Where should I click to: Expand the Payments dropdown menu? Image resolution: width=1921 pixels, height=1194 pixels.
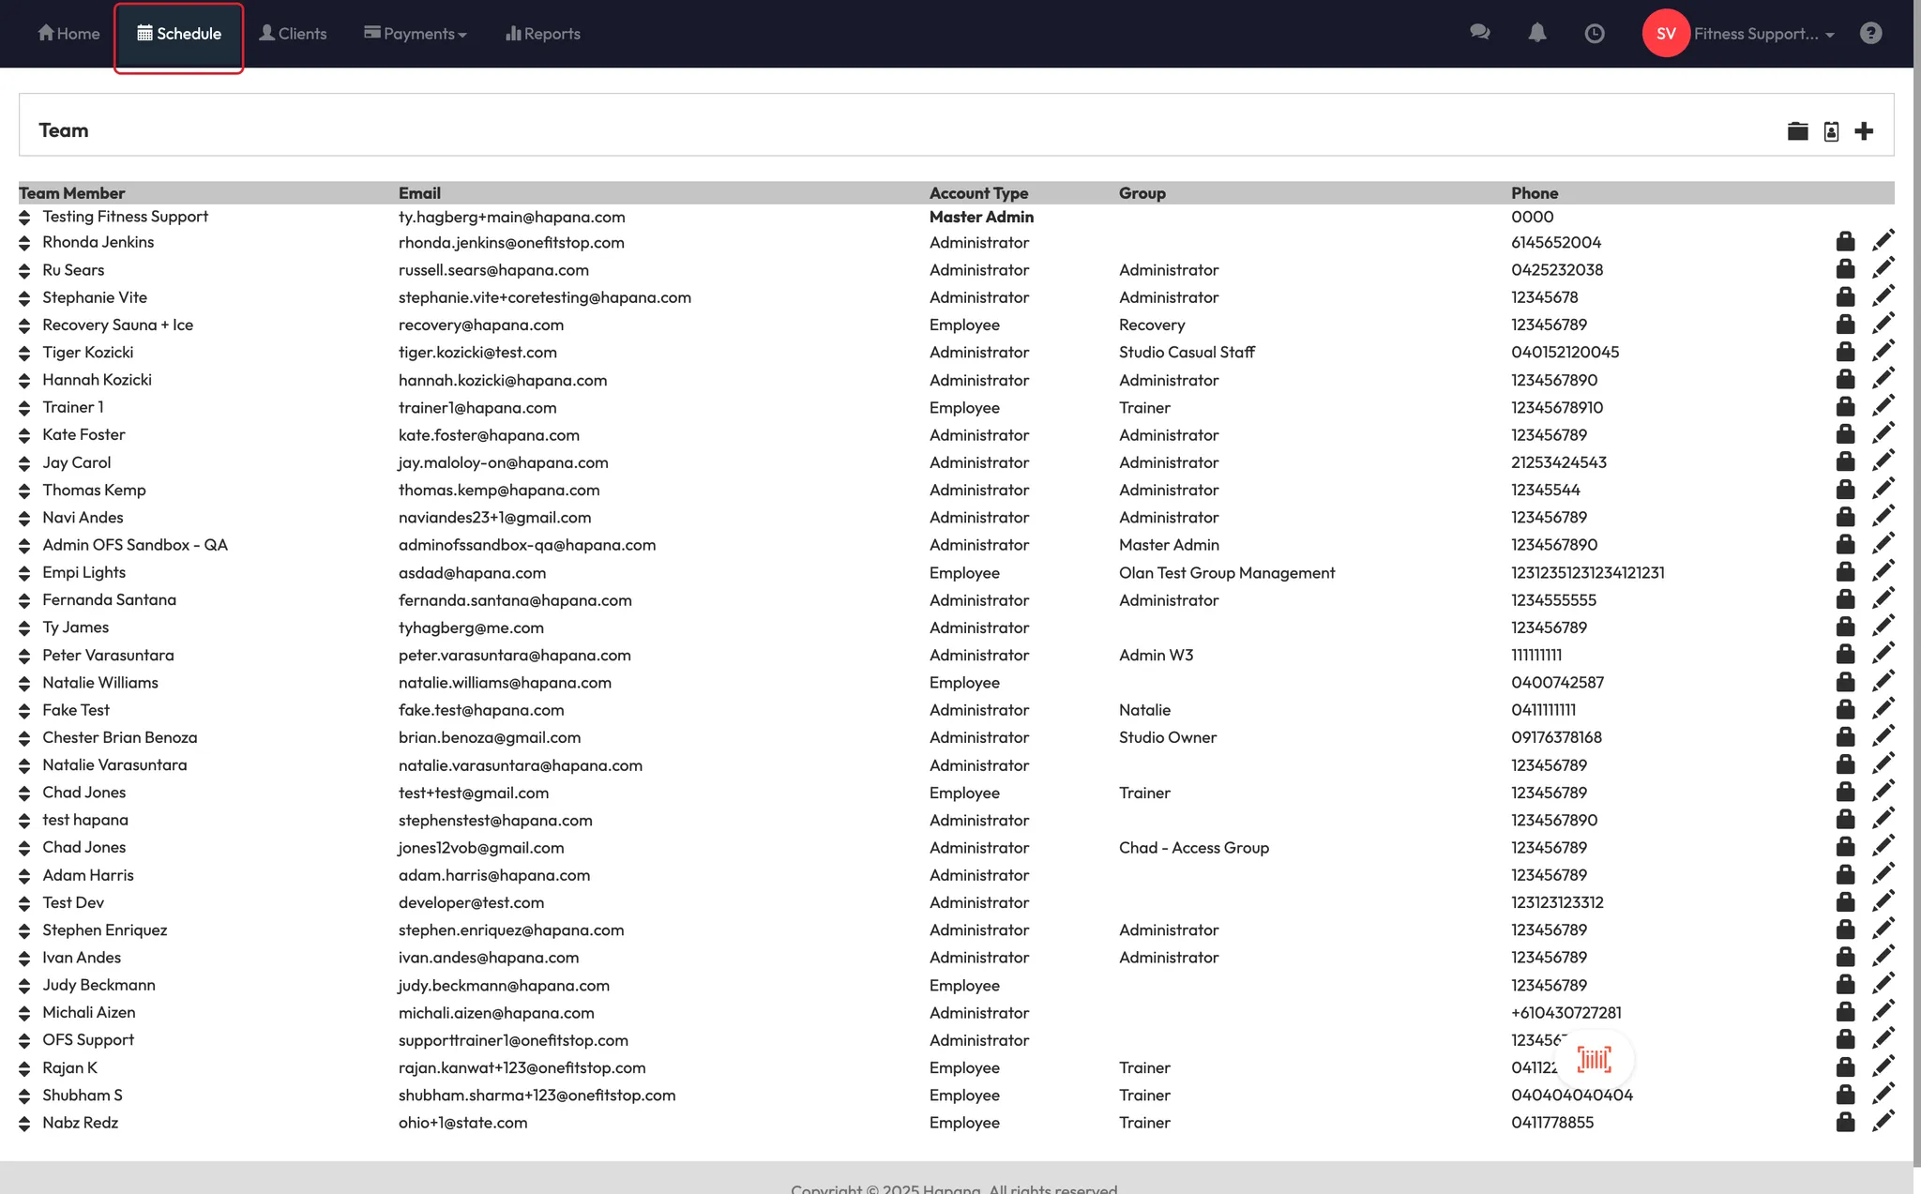coord(415,34)
